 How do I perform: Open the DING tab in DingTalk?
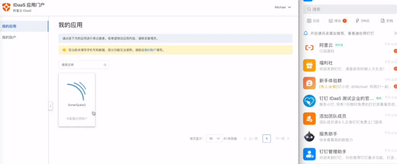pos(363,21)
